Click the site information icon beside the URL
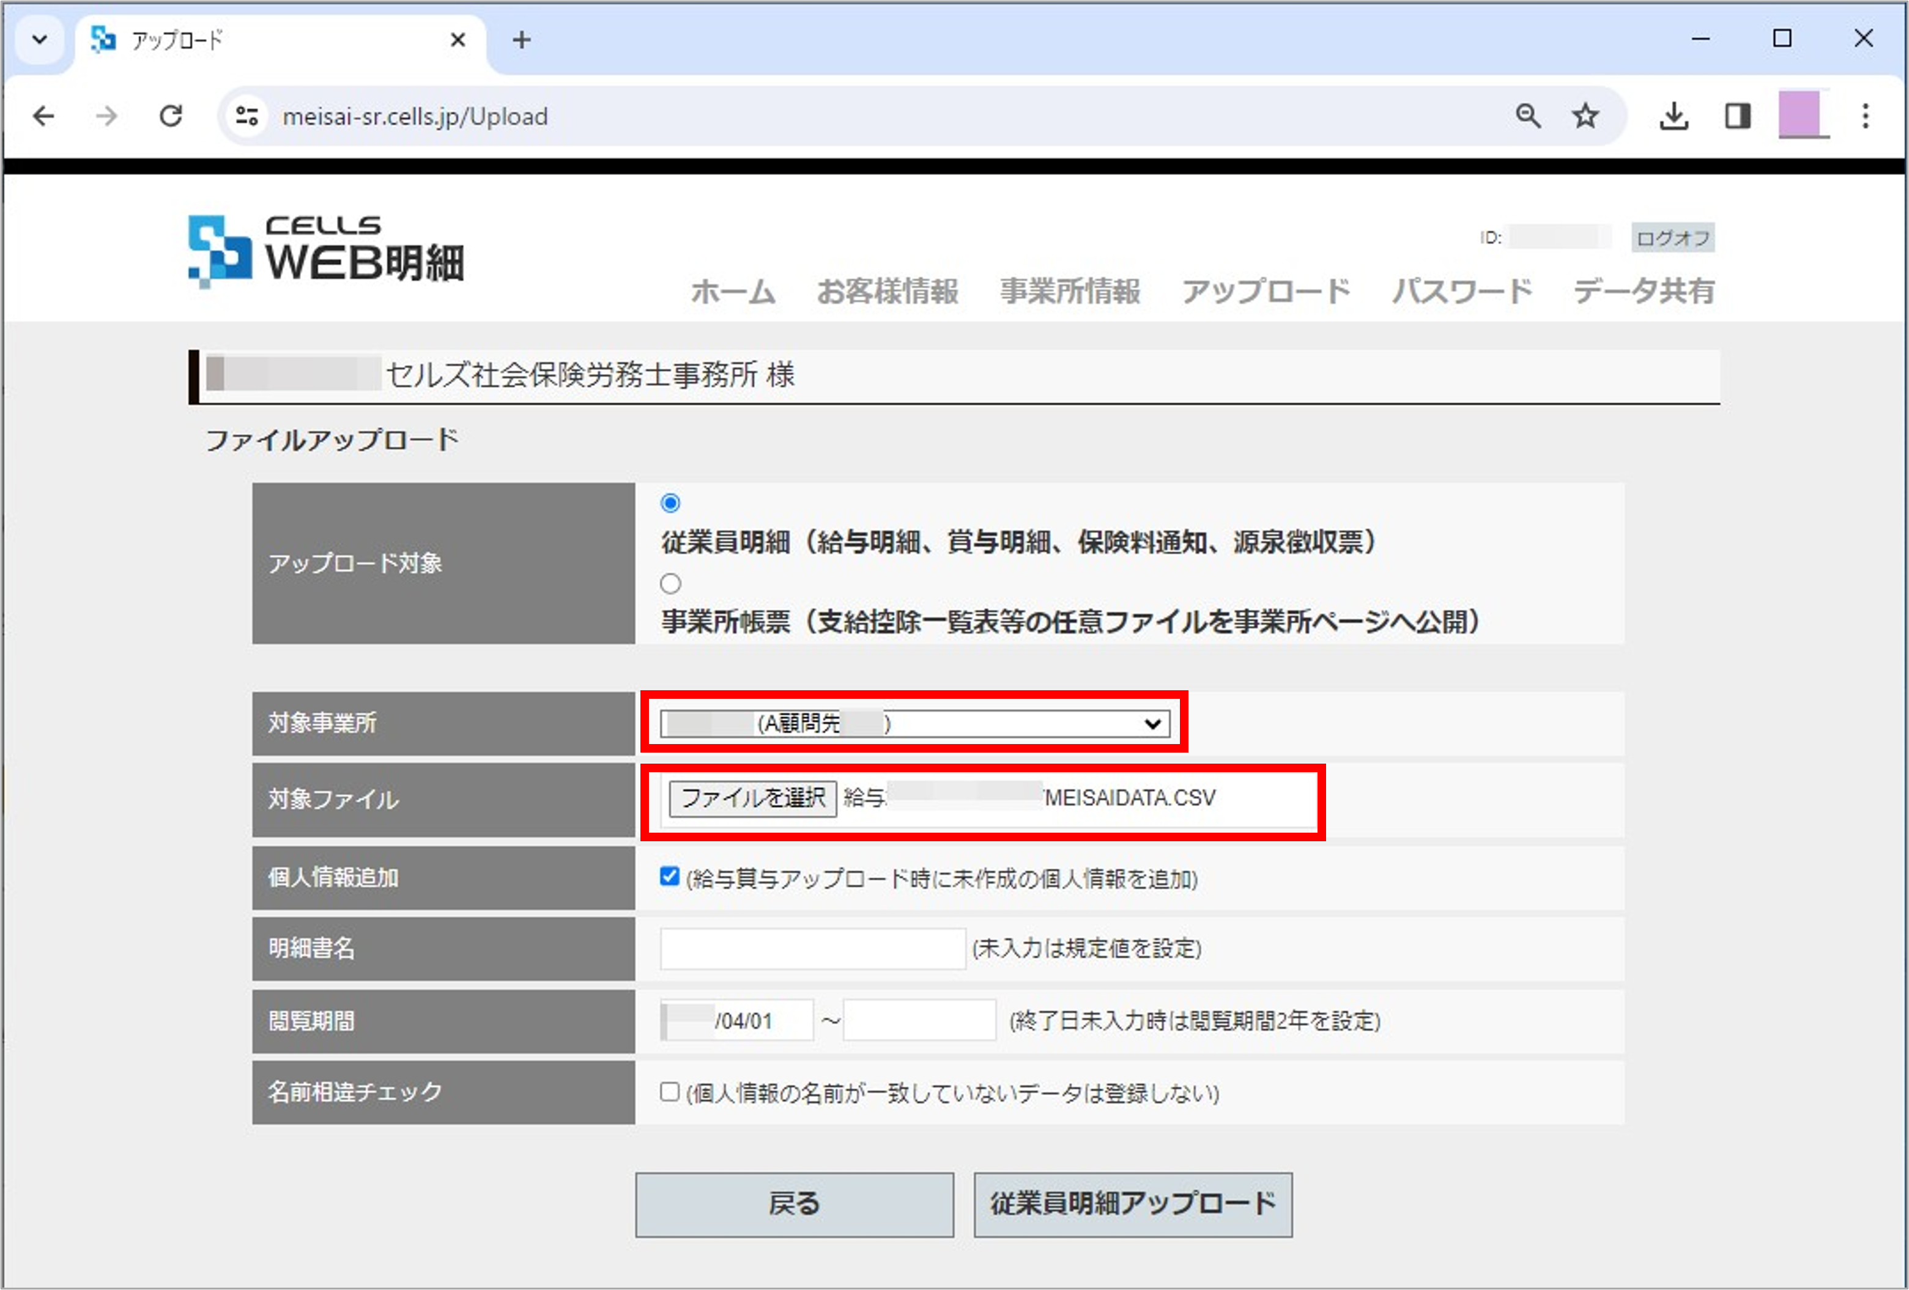Screen dimensions: 1909x1290 [x=246, y=116]
